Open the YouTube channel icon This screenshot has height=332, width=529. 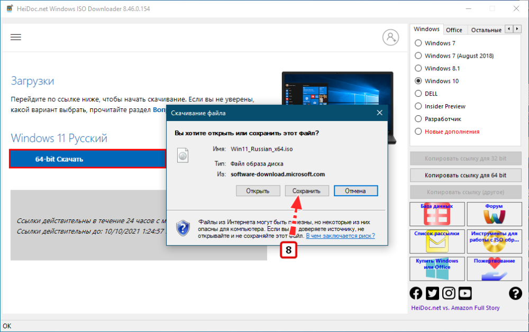click(x=465, y=293)
